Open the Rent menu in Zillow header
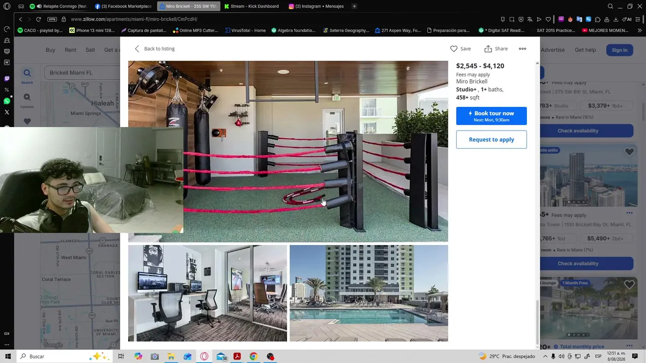This screenshot has height=363, width=646. [x=70, y=50]
